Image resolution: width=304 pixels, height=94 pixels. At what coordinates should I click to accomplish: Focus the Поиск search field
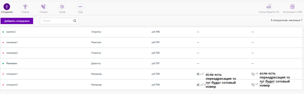(x=59, y=21)
